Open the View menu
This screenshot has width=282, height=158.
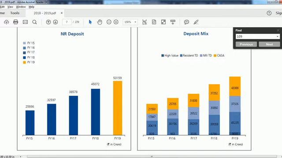pyautogui.click(x=10, y=7)
